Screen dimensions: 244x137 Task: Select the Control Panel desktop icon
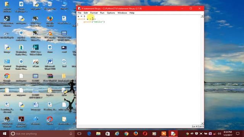point(7,64)
